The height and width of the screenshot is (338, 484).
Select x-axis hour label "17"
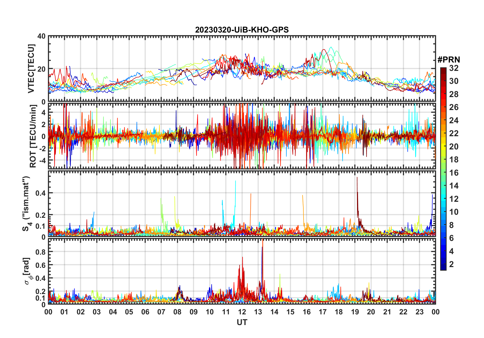(323, 312)
